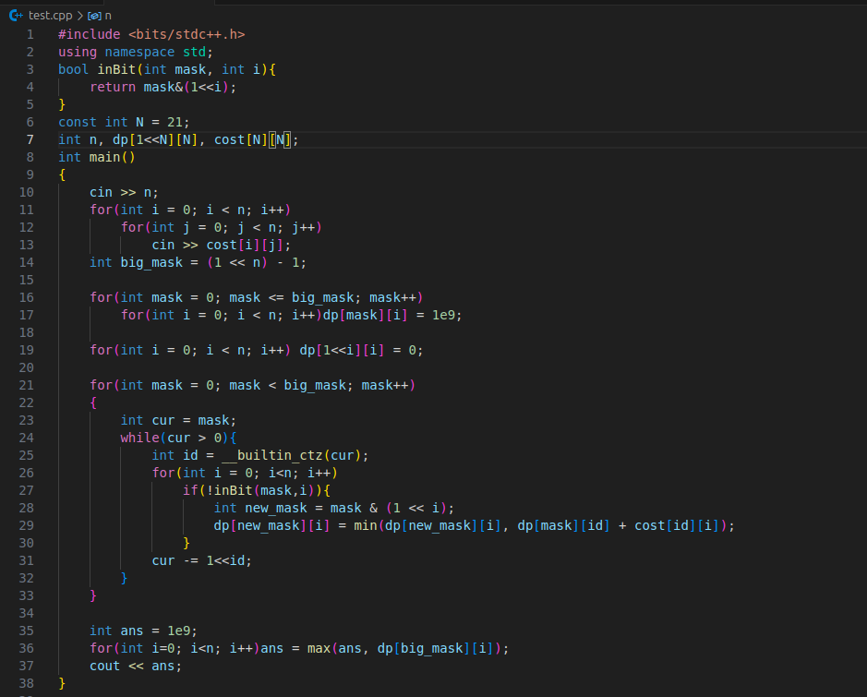The image size is (867, 697).
Task: Click cin on line 10
Action: [101, 192]
